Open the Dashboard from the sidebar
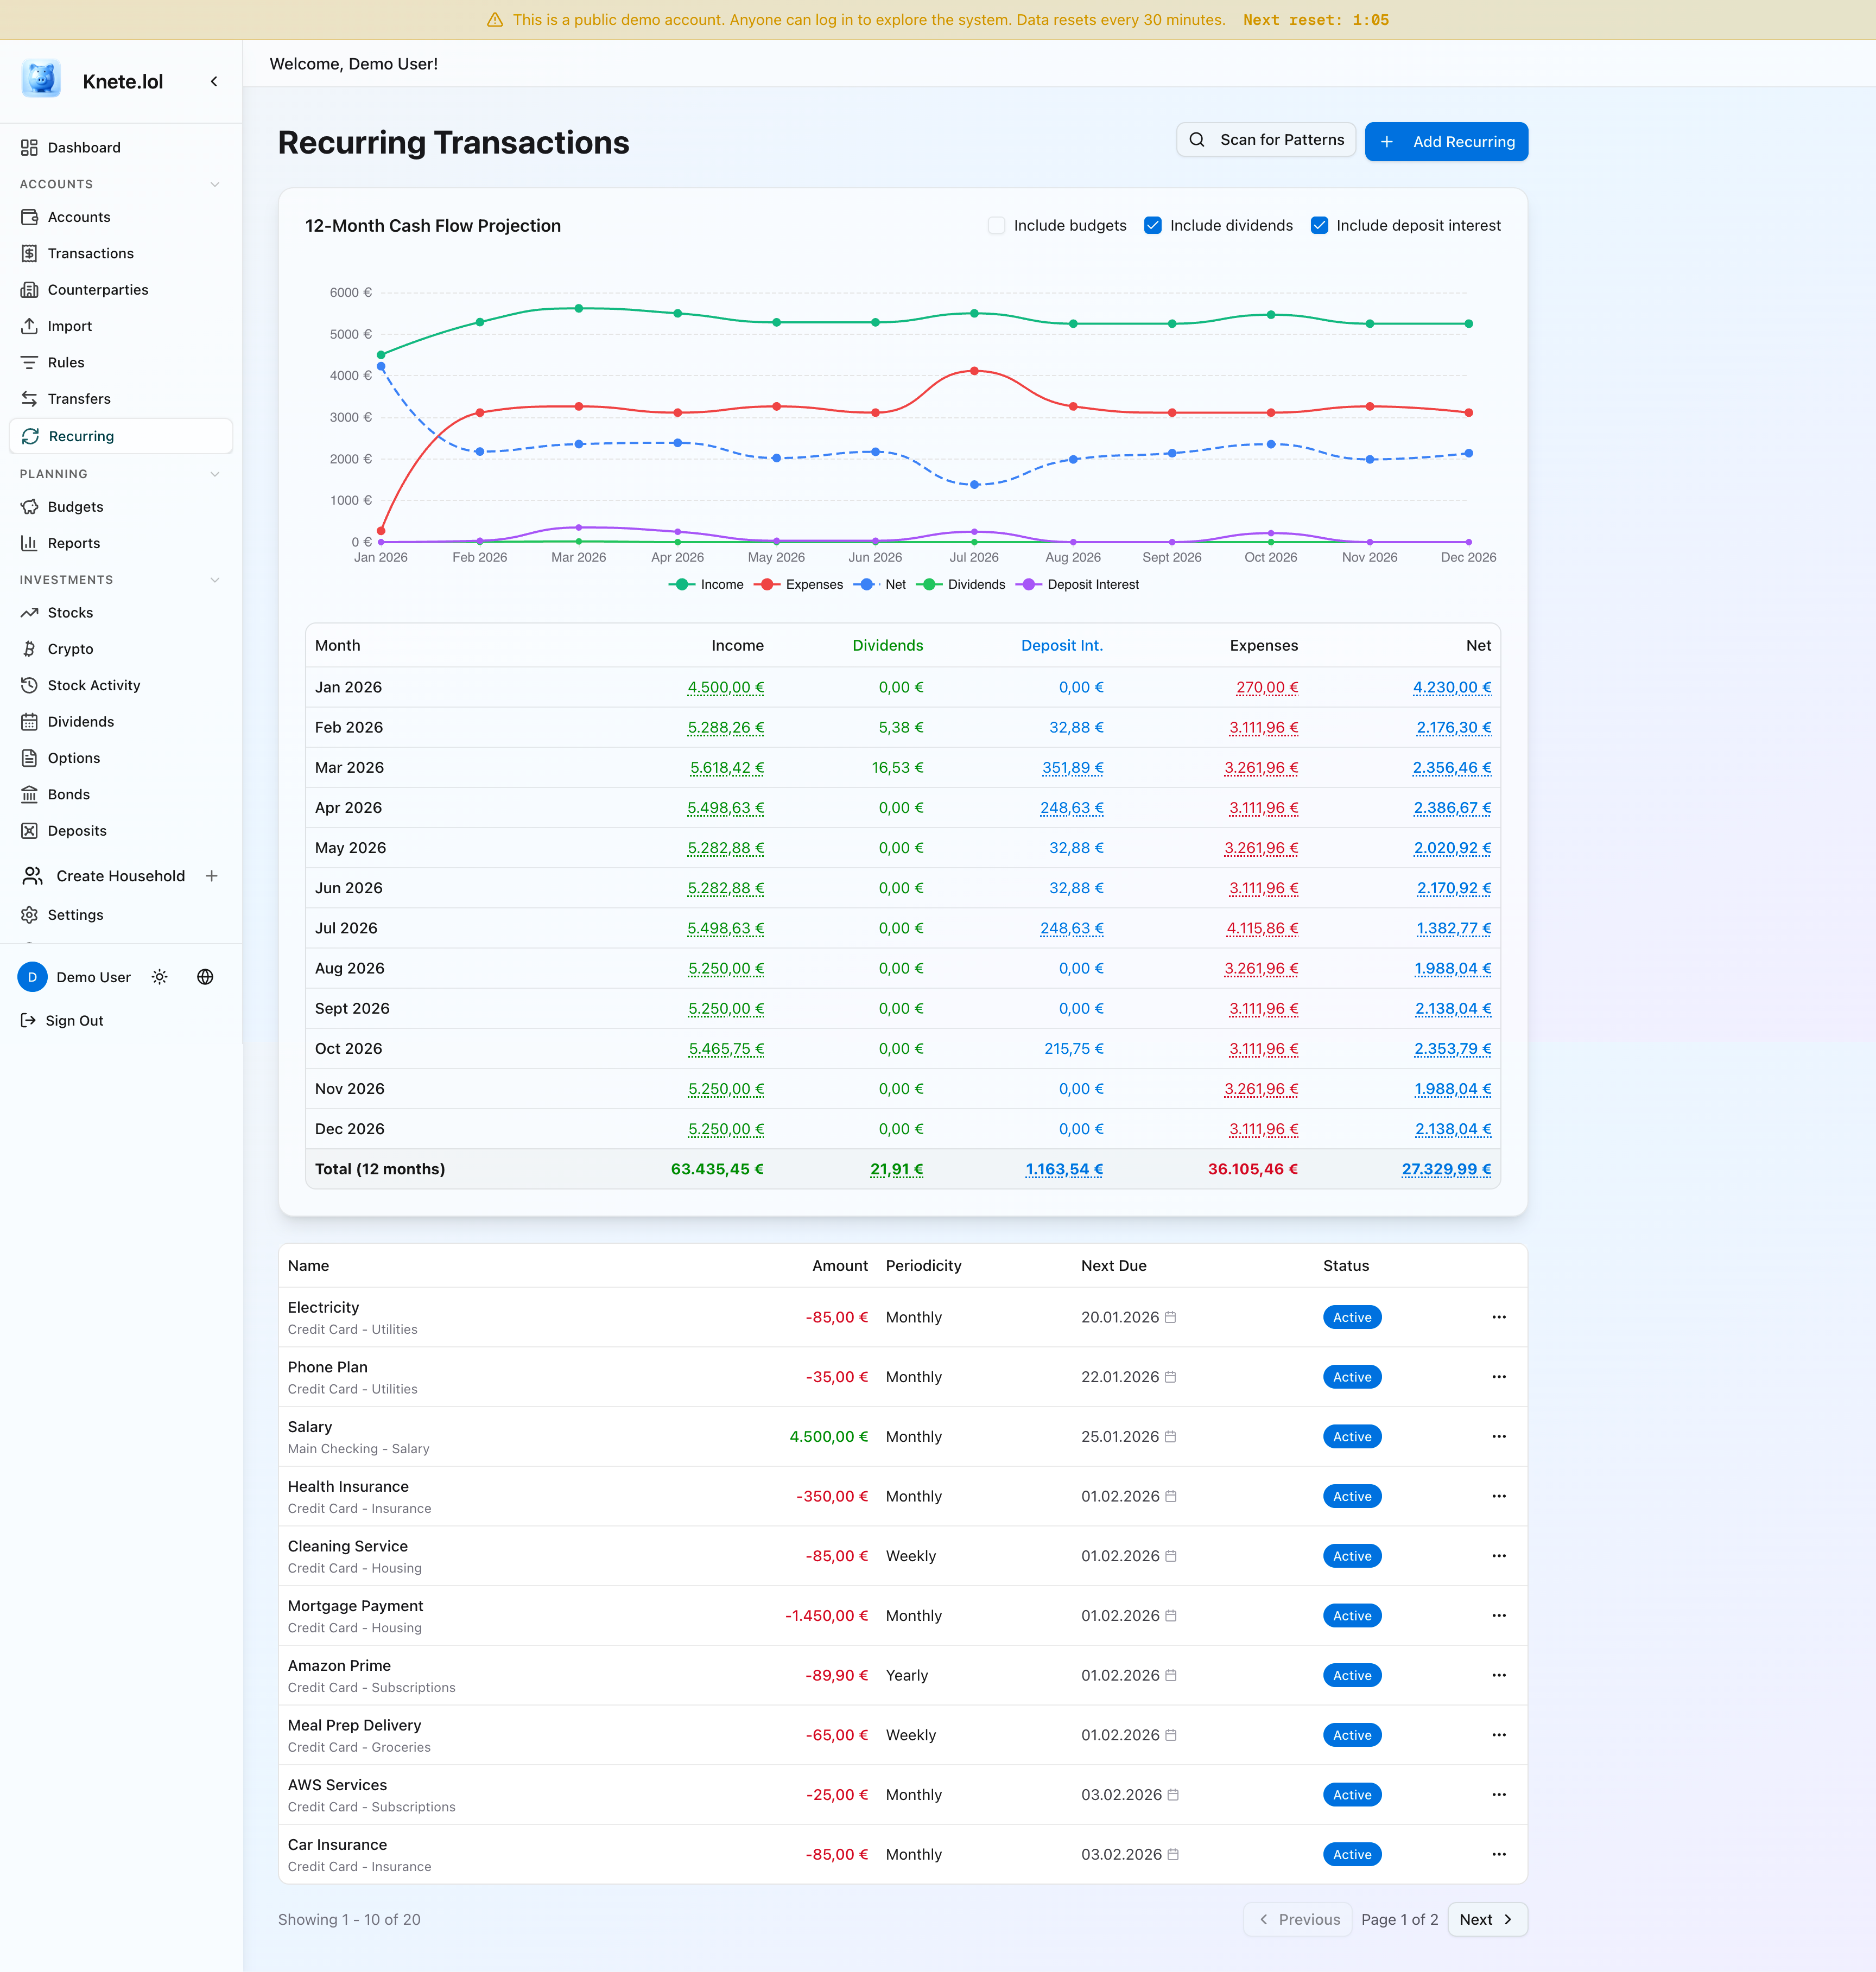Viewport: 1876px width, 1972px height. (83, 147)
